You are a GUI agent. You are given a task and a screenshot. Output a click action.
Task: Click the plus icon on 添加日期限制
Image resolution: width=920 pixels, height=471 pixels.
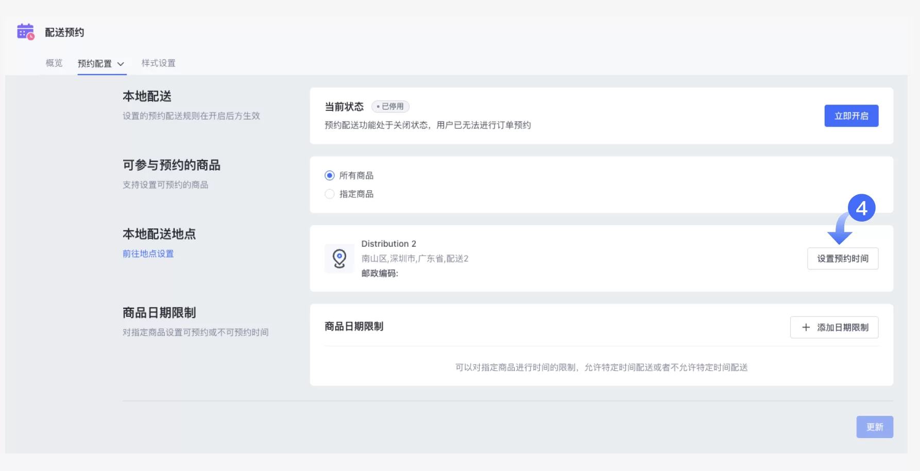pyautogui.click(x=806, y=327)
